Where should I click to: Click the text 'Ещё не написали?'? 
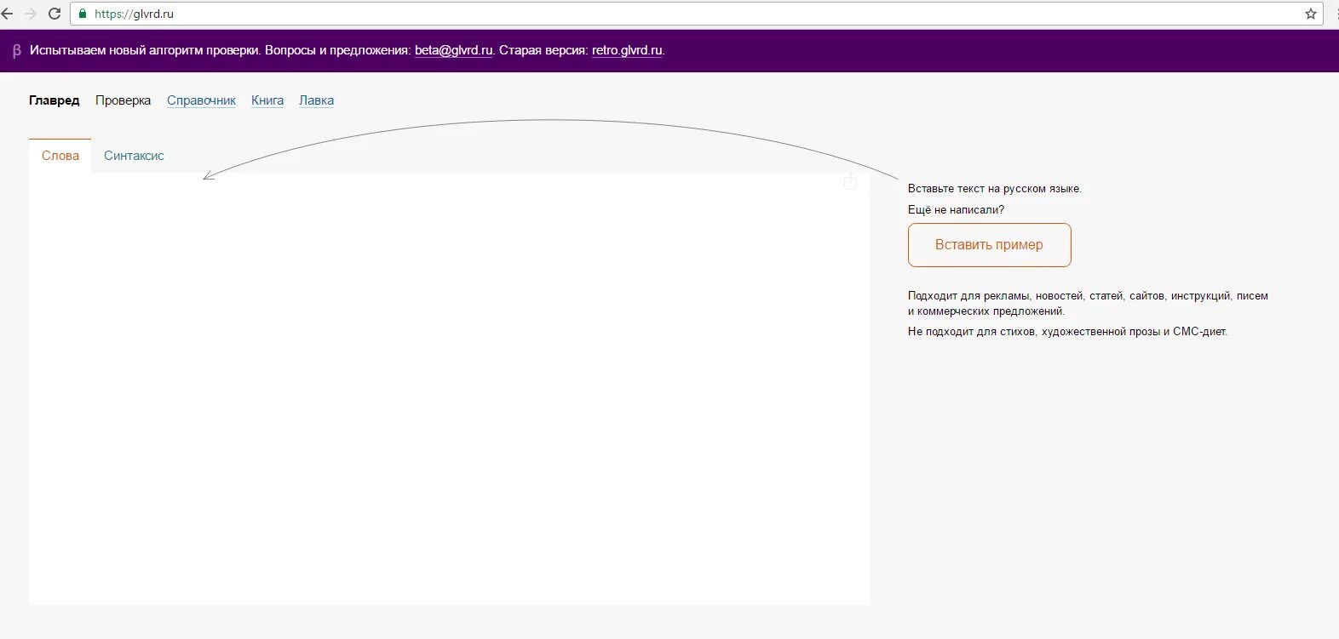tap(956, 209)
